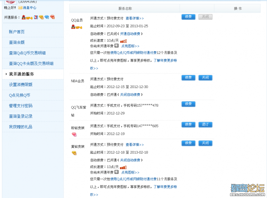The height and width of the screenshot is (198, 267).
Task: Click 开通自动续费 for QQ会员
Action: (130, 34)
